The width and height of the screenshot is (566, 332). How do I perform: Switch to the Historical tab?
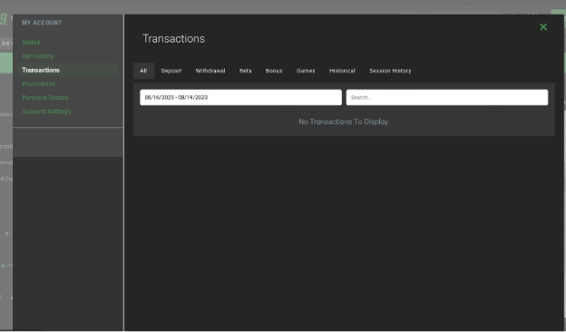(x=342, y=71)
